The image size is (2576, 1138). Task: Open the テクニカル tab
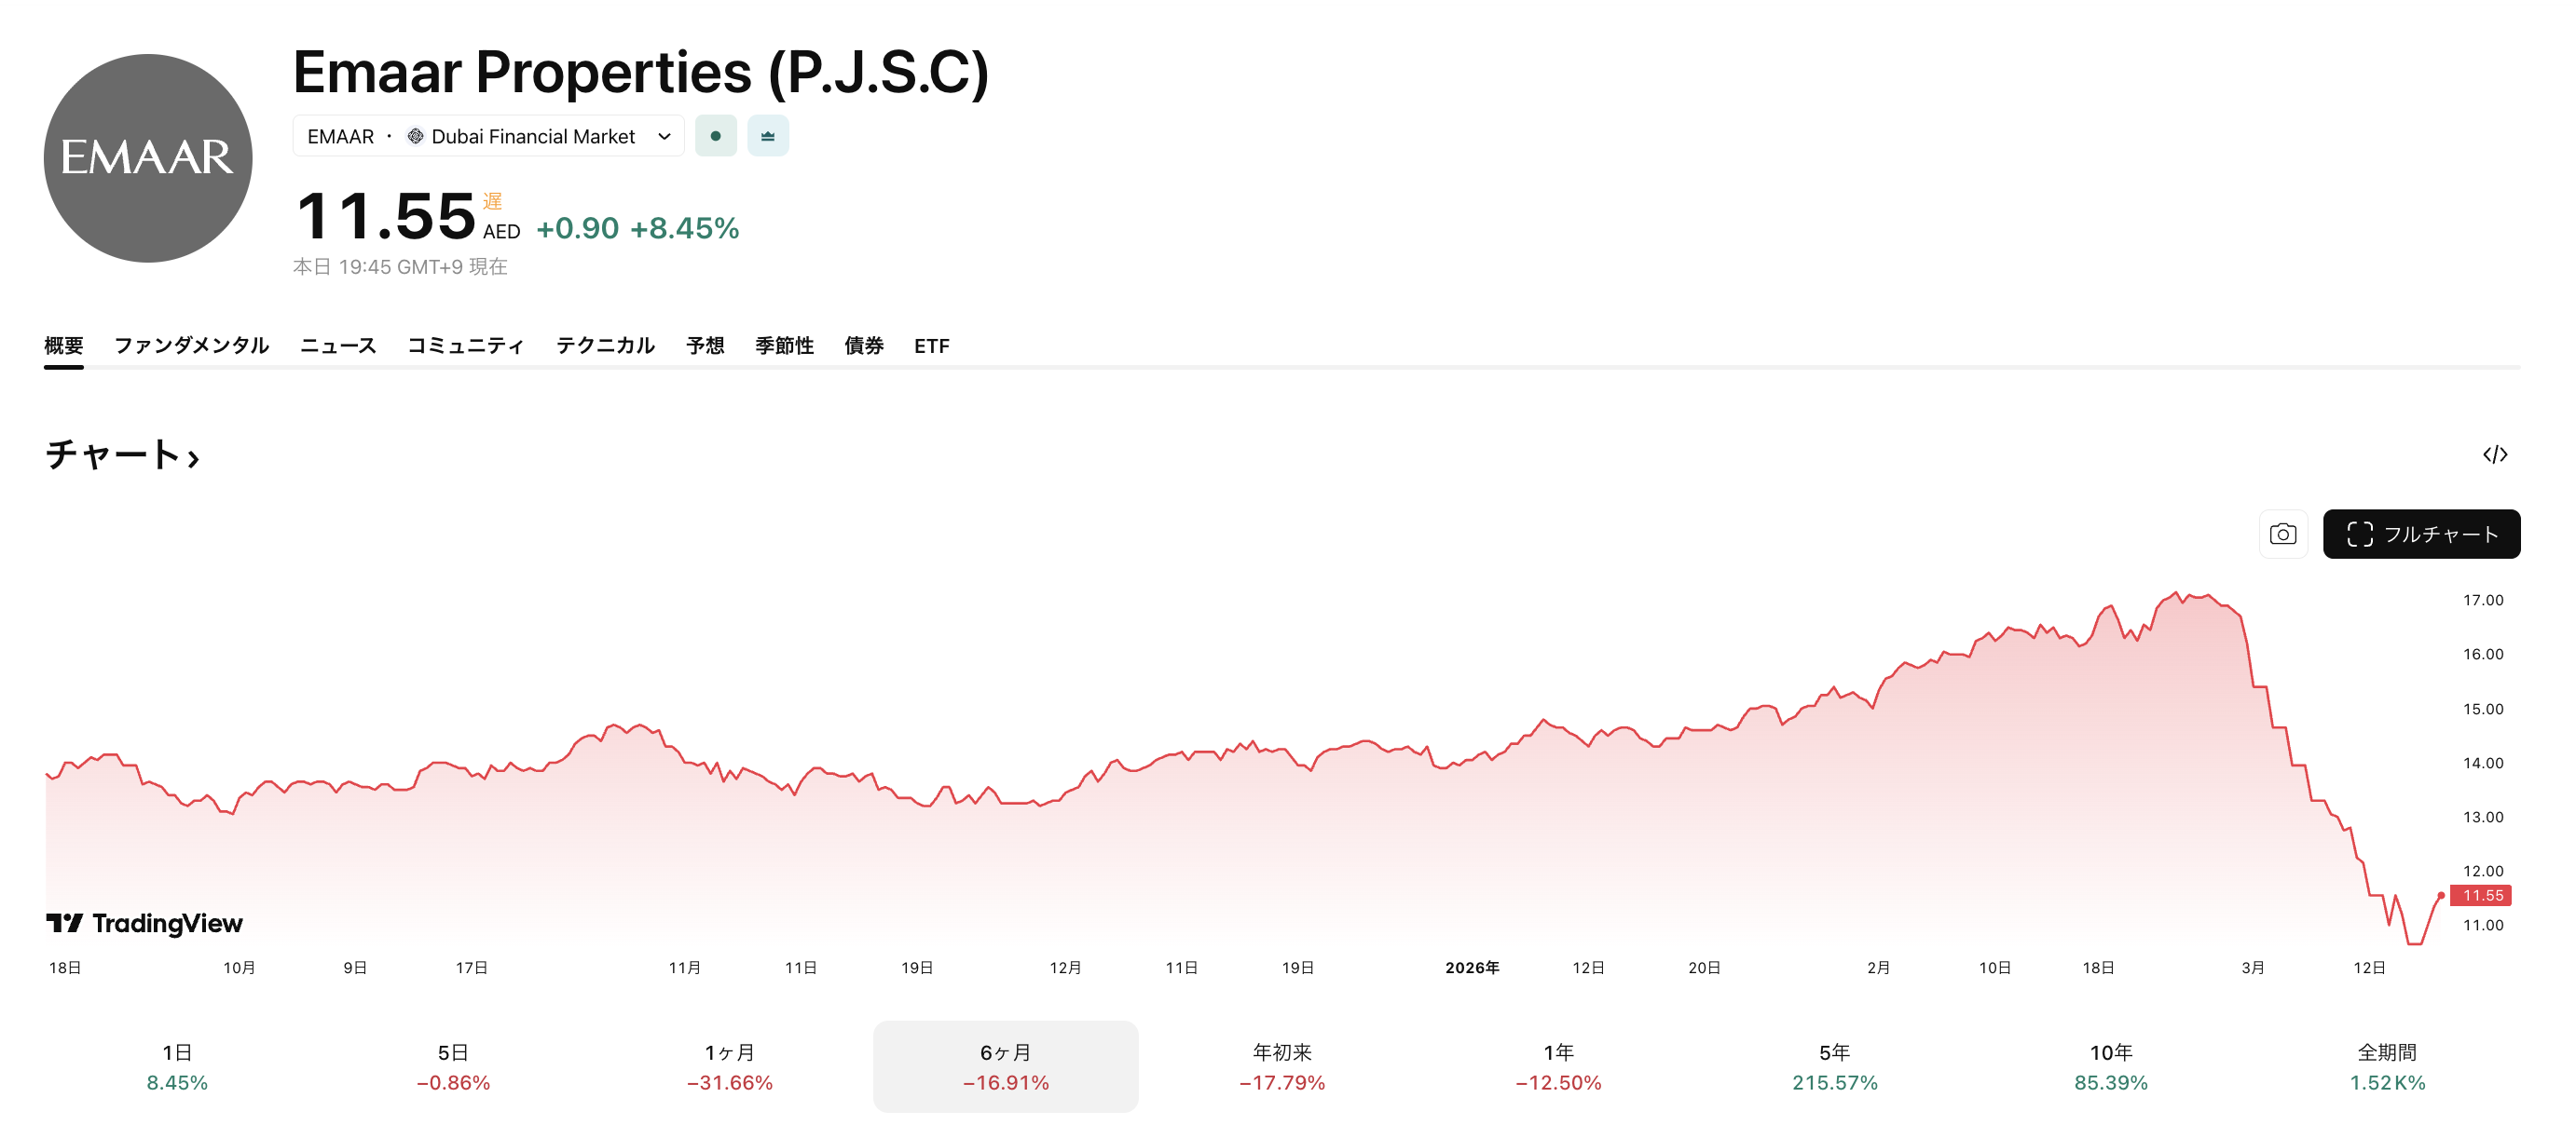point(605,345)
